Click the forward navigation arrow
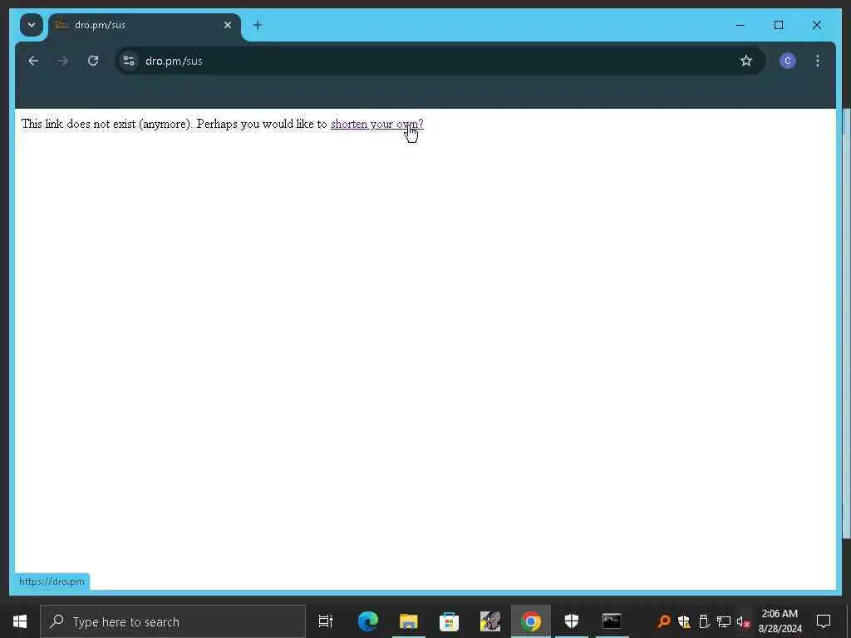Screen dimensions: 851x638 (63, 61)
